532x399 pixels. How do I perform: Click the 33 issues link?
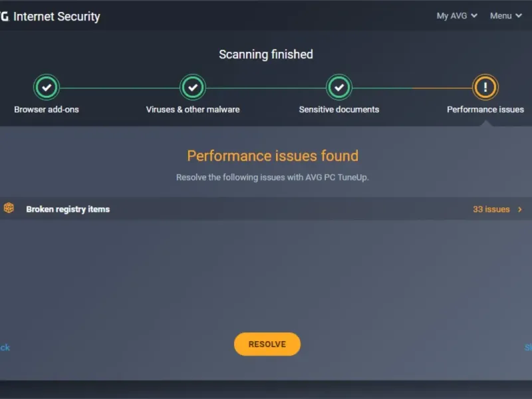[x=491, y=209]
